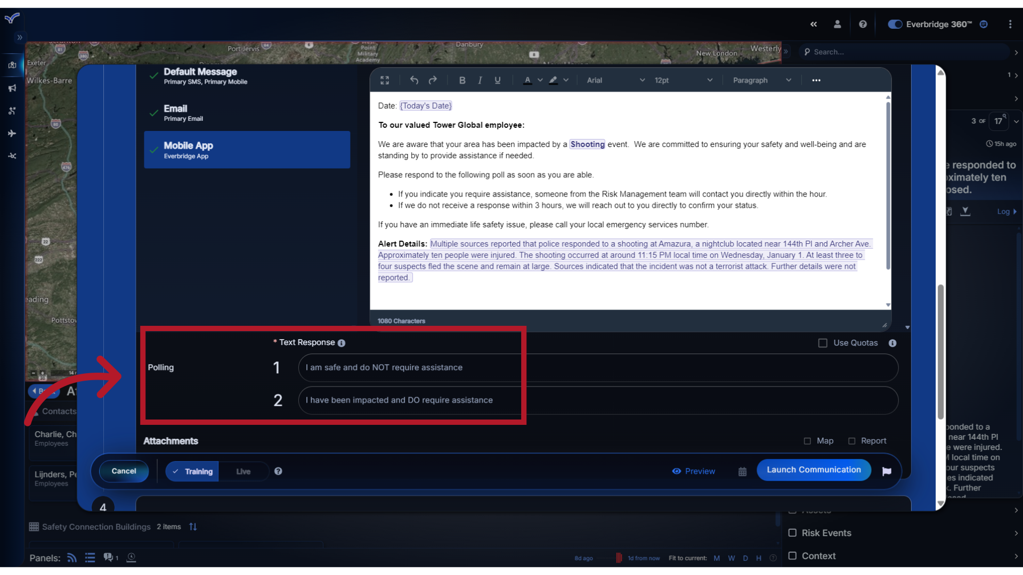
Task: Click the Underline formatting icon
Action: (497, 79)
